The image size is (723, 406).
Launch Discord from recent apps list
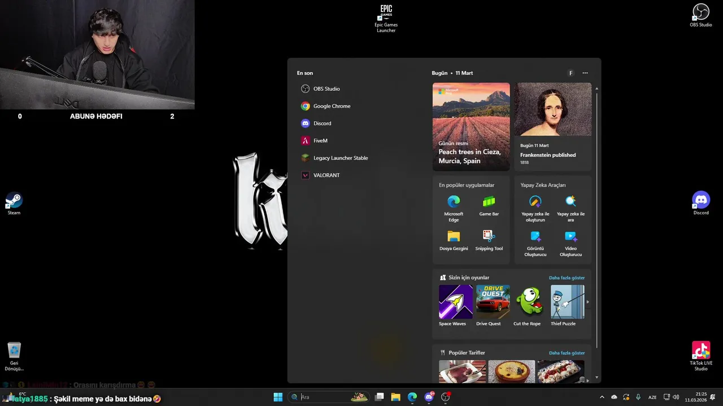click(316, 123)
